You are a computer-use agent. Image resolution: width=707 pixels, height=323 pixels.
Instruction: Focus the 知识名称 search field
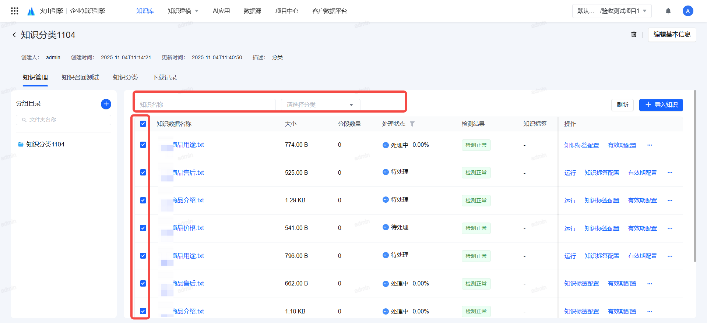click(x=205, y=105)
